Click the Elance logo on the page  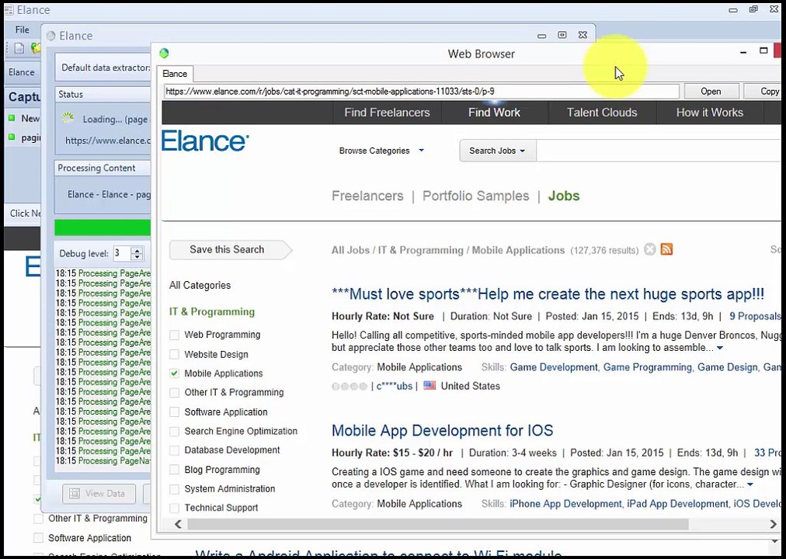click(x=205, y=141)
